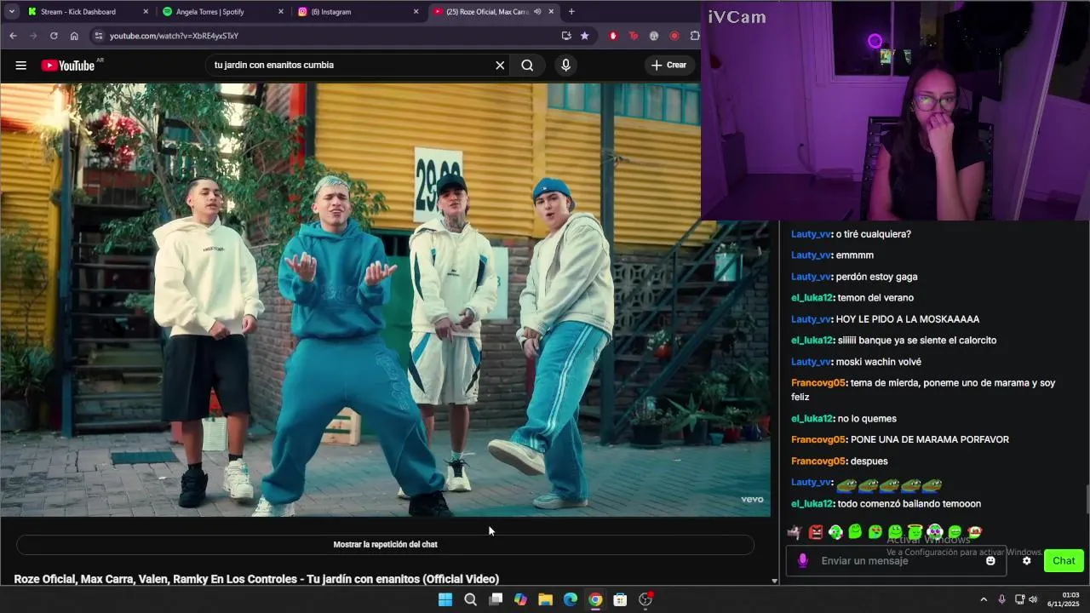Open Francovg05 username on 'despues' message
This screenshot has height=613, width=1090.
[818, 461]
